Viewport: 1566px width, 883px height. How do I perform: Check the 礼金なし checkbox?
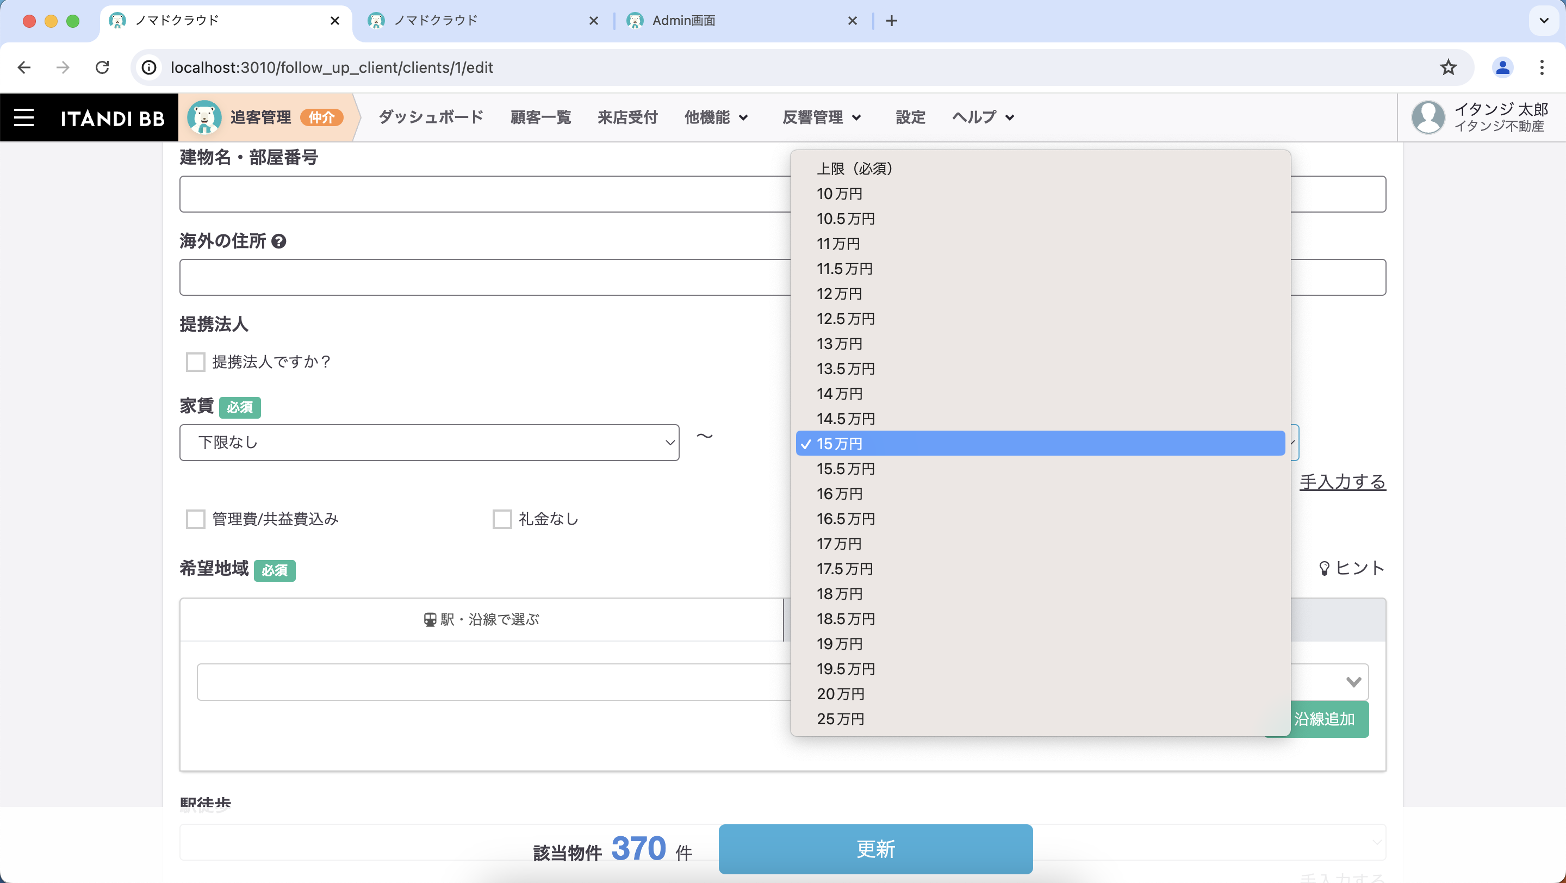click(x=501, y=519)
